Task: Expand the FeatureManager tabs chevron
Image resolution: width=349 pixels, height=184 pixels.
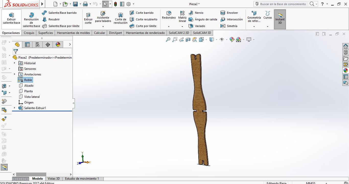Action: pyautogui.click(x=70, y=45)
